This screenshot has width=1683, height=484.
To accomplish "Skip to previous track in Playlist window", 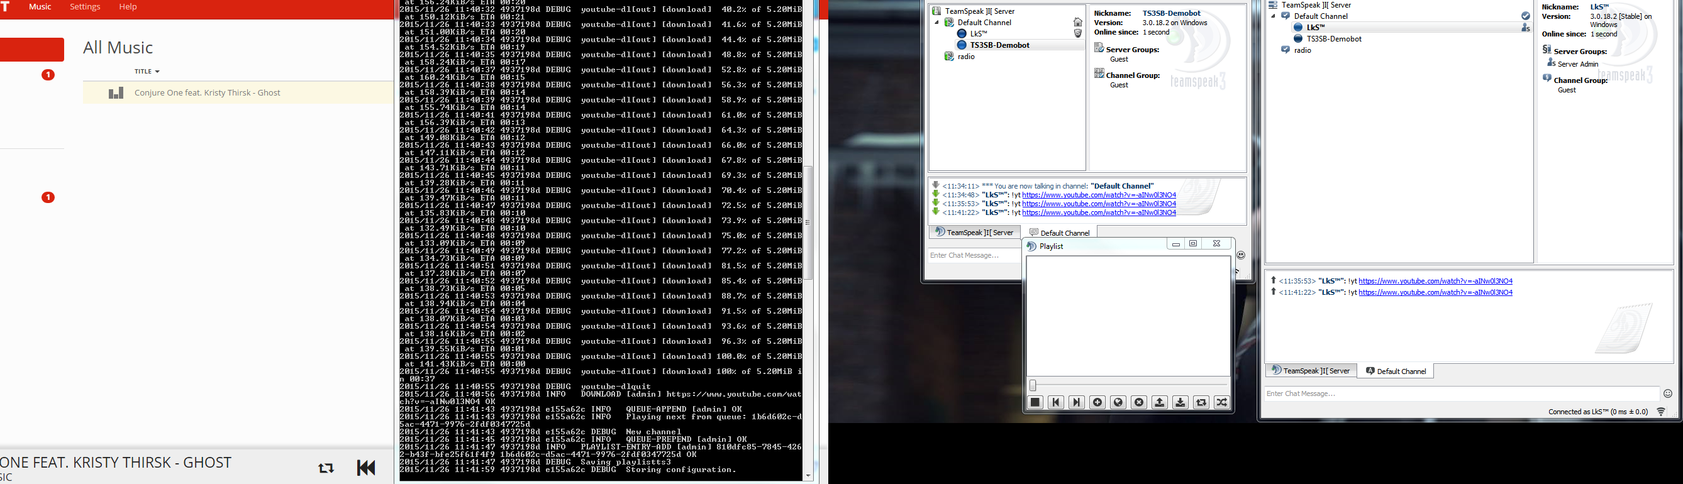I will [1056, 402].
